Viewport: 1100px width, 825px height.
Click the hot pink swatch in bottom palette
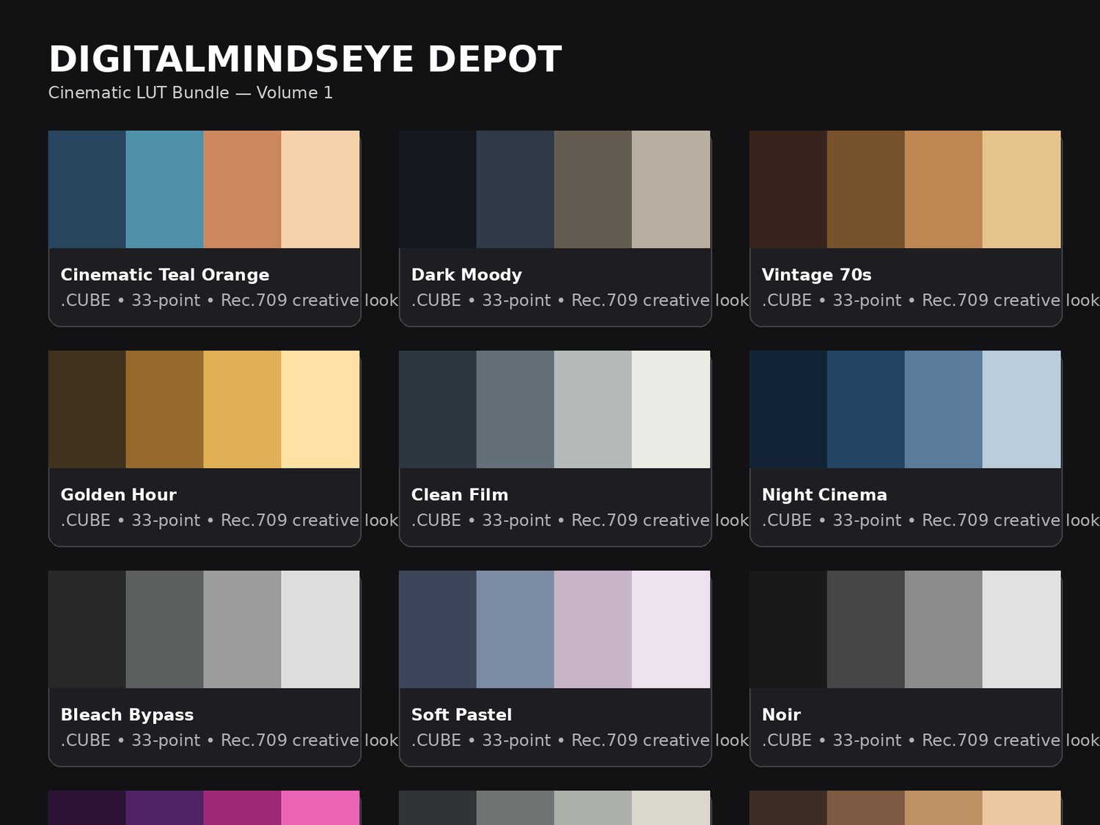320,807
